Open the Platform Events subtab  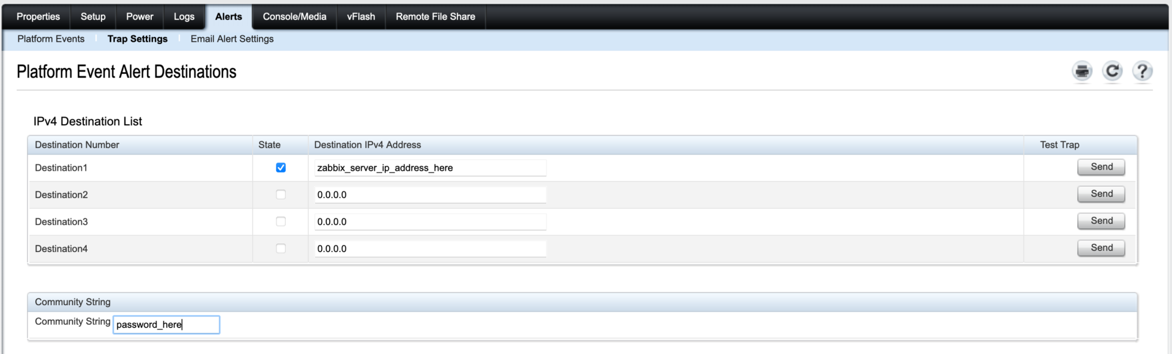(x=51, y=39)
